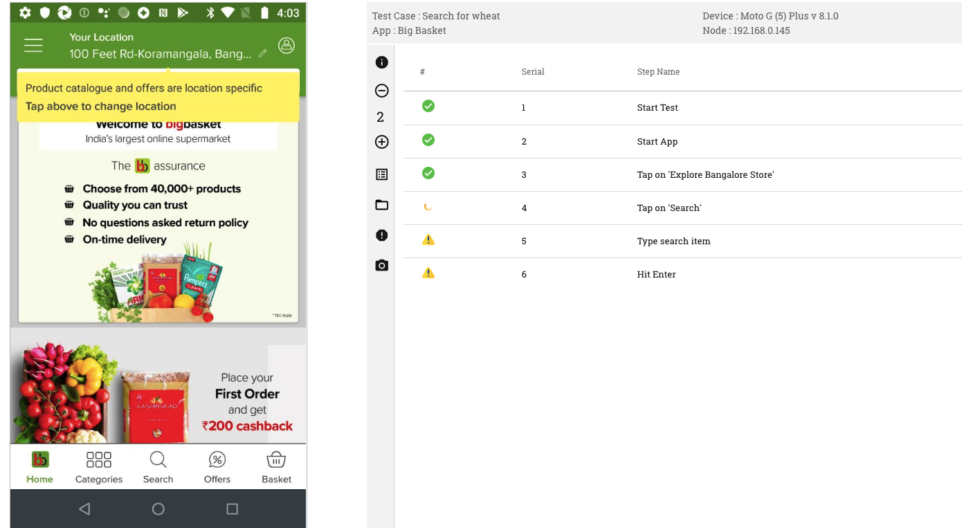Open the list view icon in the sidebar
The height and width of the screenshot is (528, 962).
pos(381,174)
